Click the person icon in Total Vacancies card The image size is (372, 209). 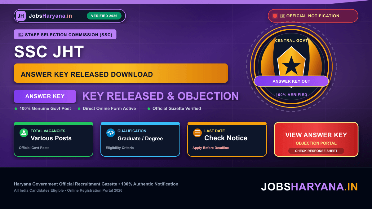[24, 133]
